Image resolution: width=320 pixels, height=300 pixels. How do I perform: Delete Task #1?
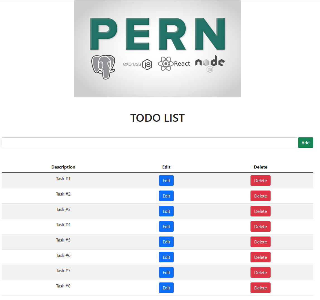260,181
